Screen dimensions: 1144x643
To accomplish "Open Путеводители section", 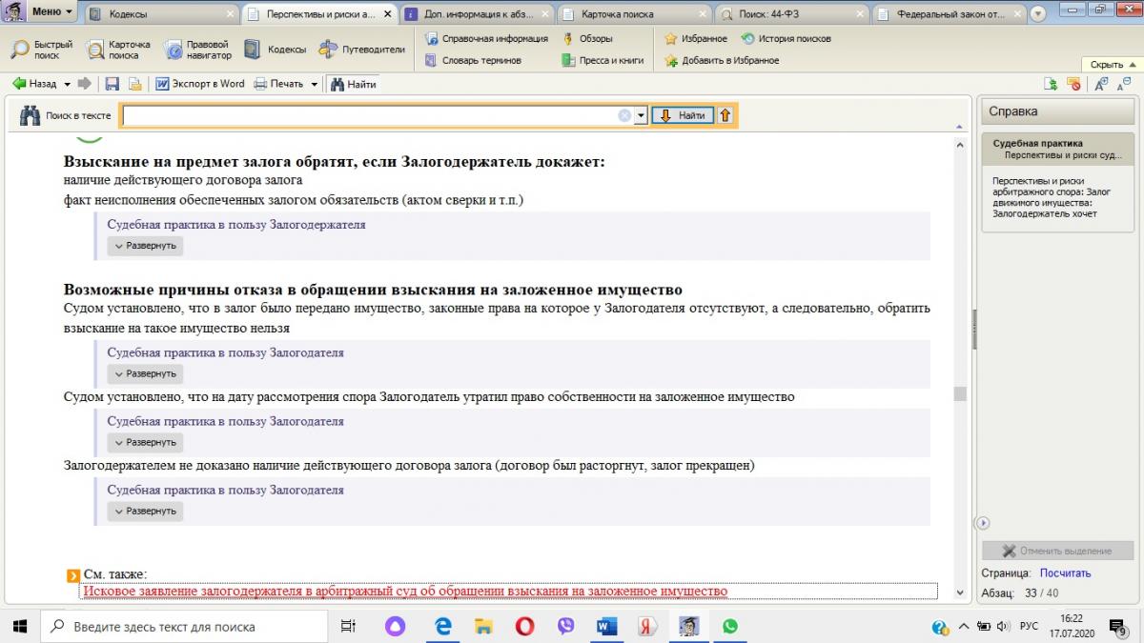I will 361,50.
